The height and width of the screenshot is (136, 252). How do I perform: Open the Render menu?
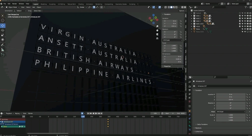tap(14, 4)
